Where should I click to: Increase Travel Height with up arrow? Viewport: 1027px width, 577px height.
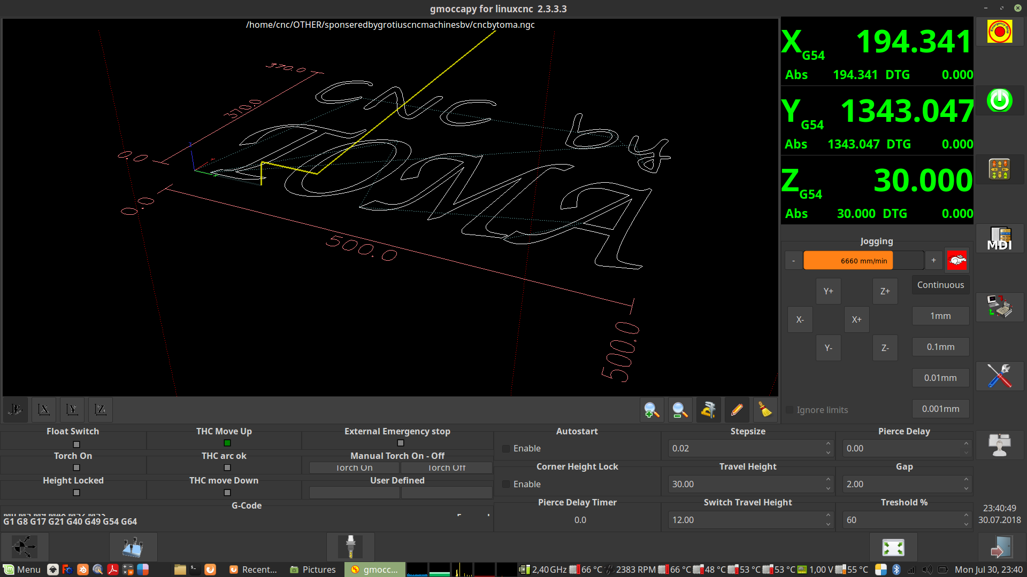[828, 480]
